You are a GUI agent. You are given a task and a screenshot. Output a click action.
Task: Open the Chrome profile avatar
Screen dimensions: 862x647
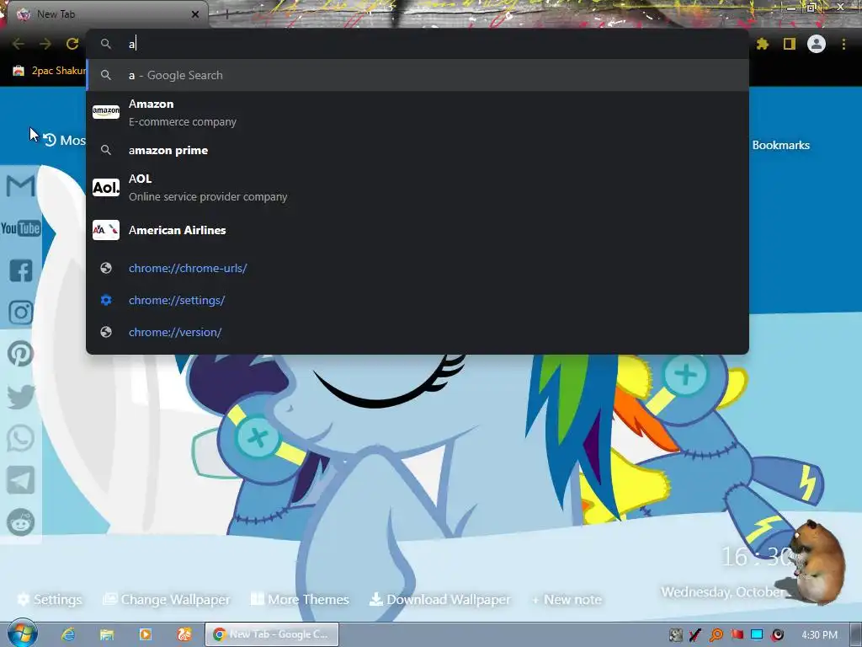tap(817, 44)
